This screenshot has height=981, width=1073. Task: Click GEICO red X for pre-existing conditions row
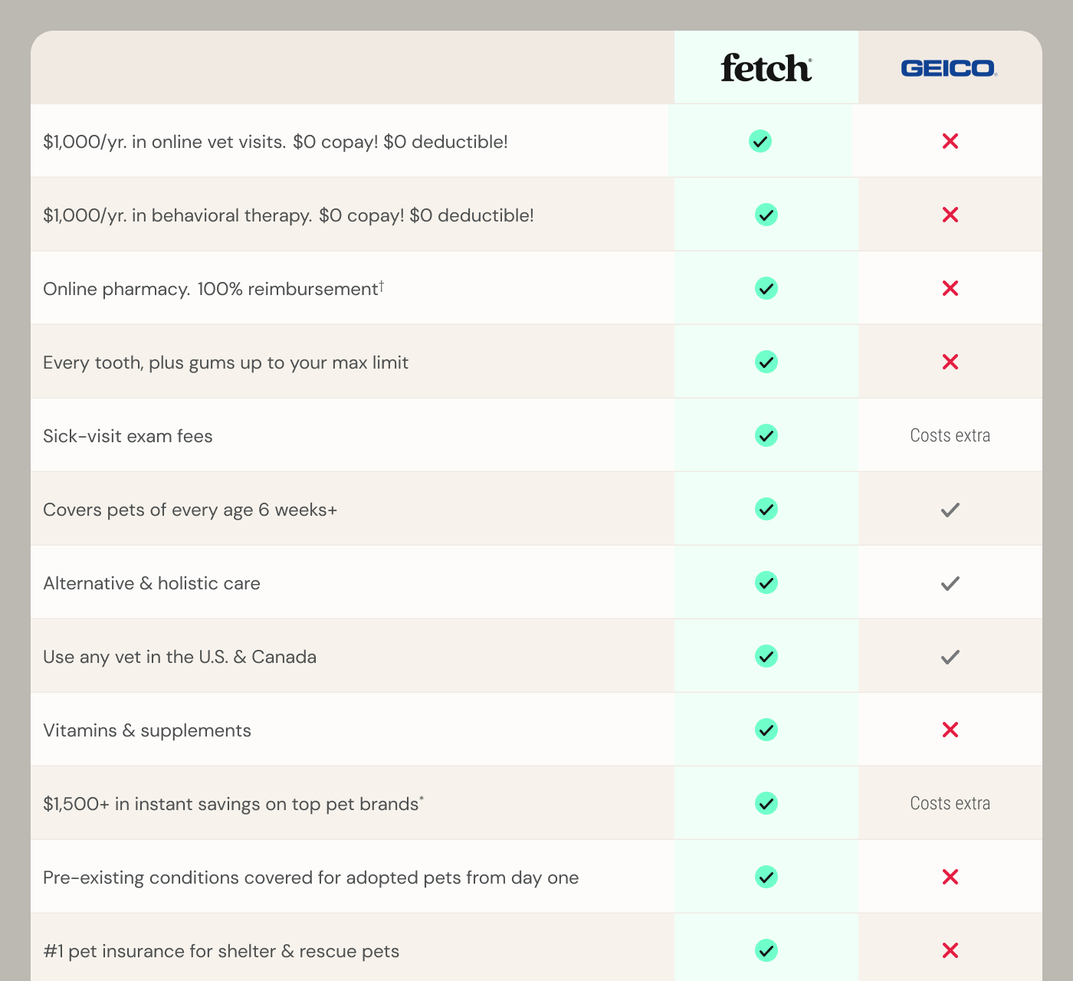950,877
